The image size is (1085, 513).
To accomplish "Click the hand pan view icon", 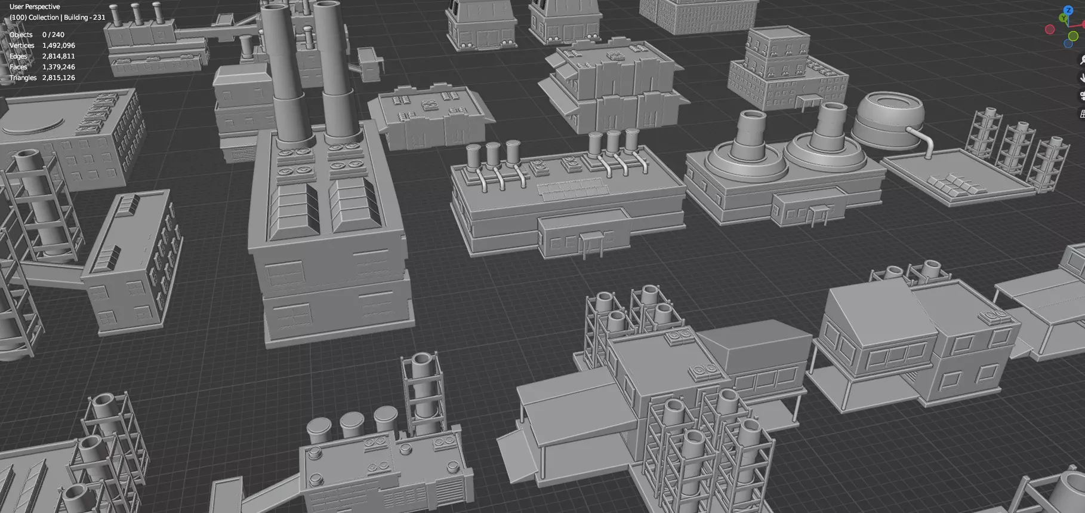I will coord(1082,78).
